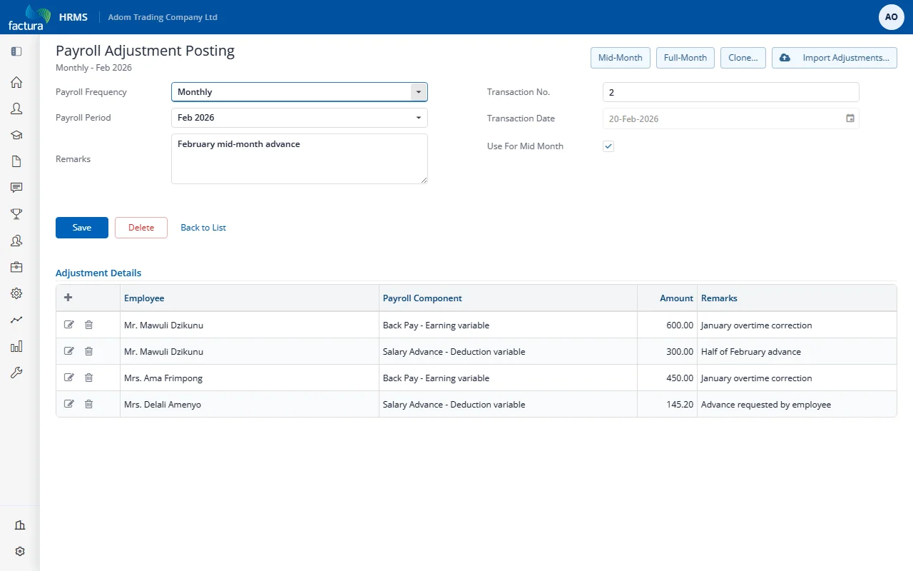Screen dimensions: 913x571
Task: Click the Mid-Month button
Action: point(621,58)
